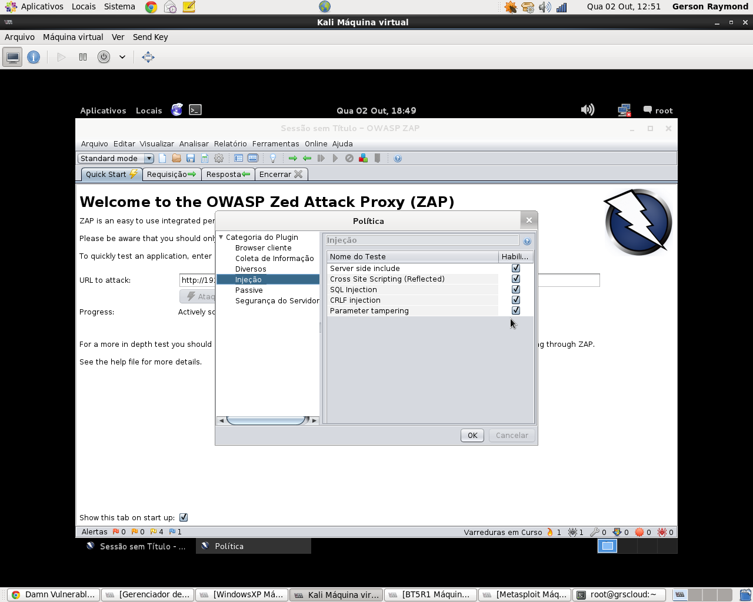Image resolution: width=753 pixels, height=602 pixels.
Task: Click Chrome icon in host top panel
Action: [151, 7]
